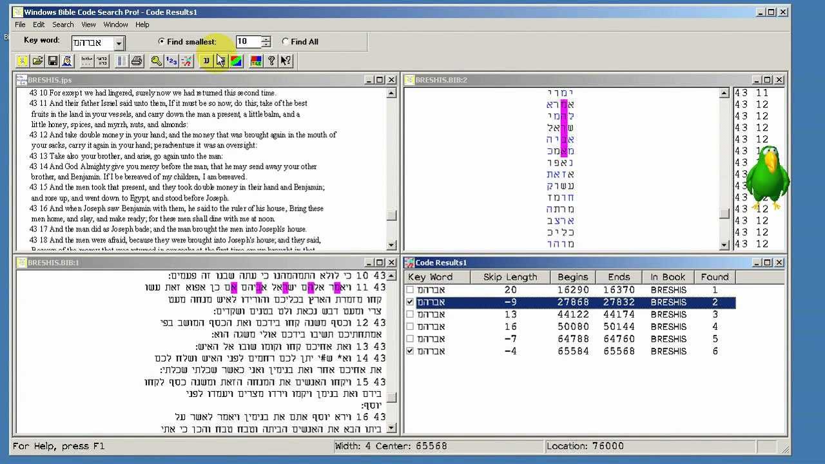
Task: Sort by the In Book column header
Action: point(668,277)
